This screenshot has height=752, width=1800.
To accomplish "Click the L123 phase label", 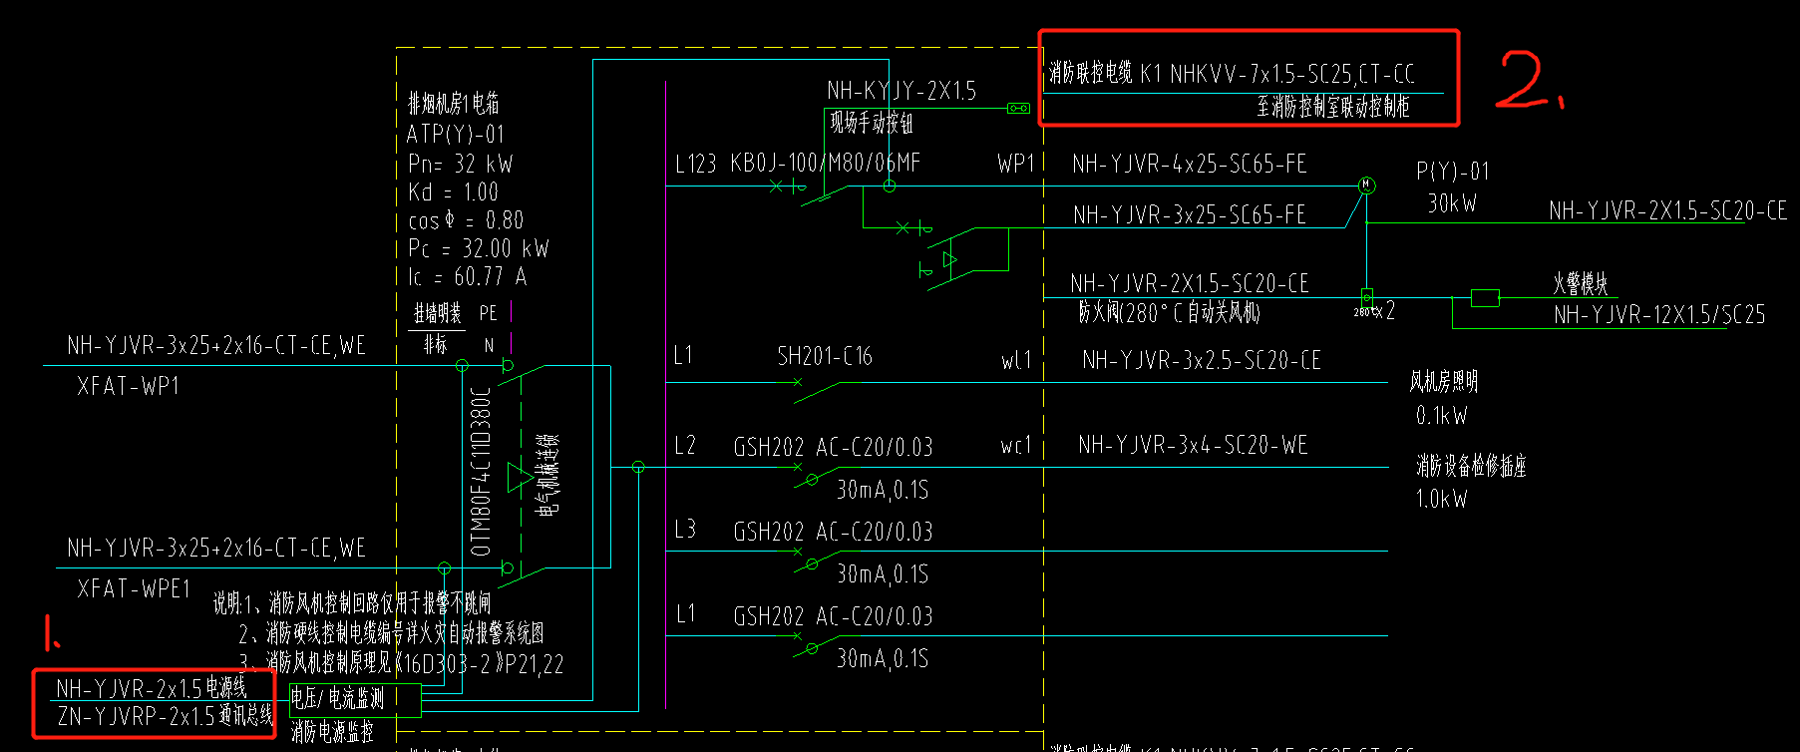I will 695,164.
